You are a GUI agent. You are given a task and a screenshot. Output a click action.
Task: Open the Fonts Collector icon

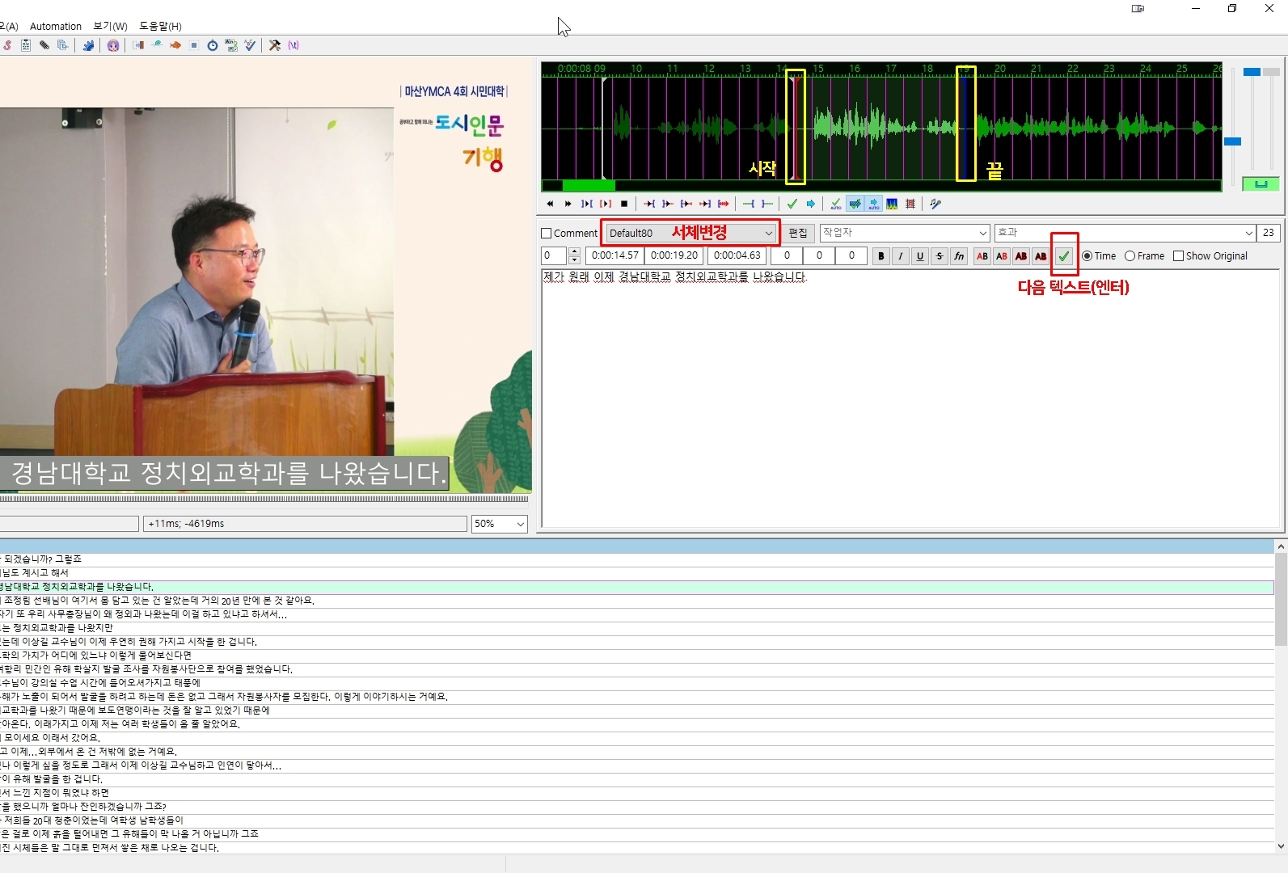62,45
